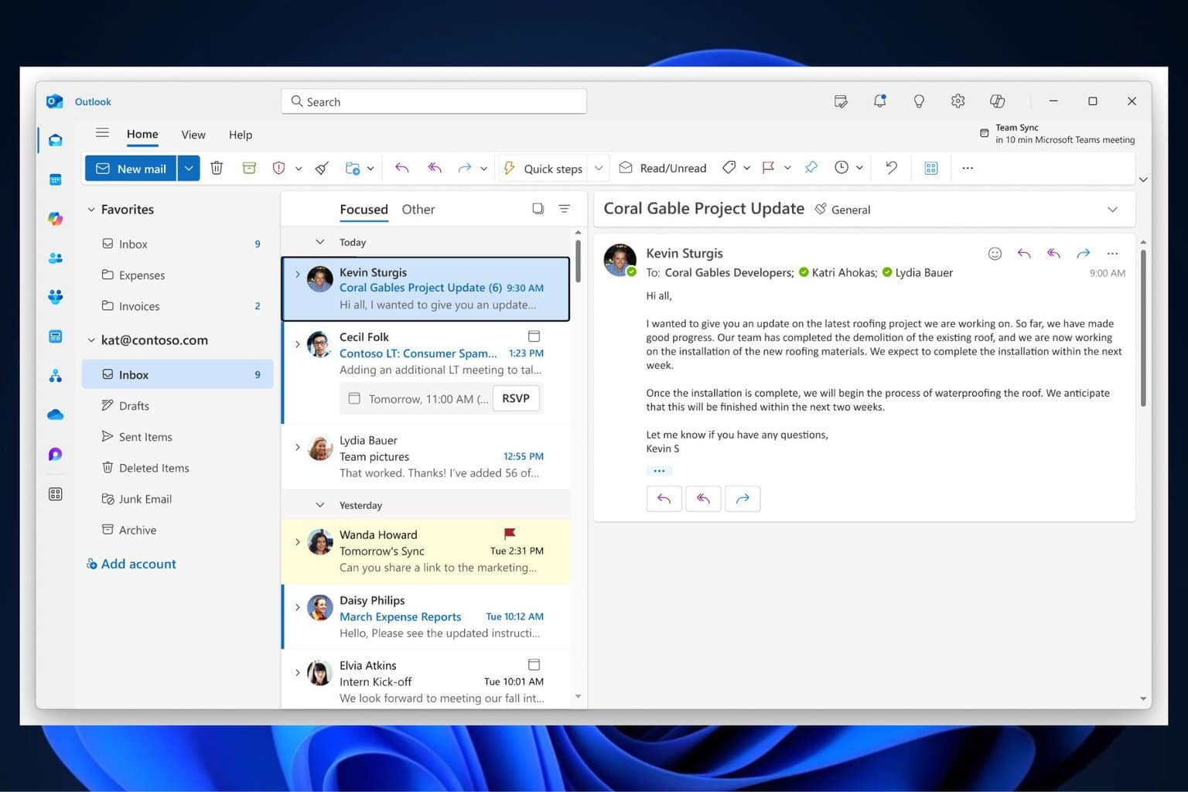The image size is (1188, 792).
Task: Click the reply button below message body
Action: tap(664, 499)
